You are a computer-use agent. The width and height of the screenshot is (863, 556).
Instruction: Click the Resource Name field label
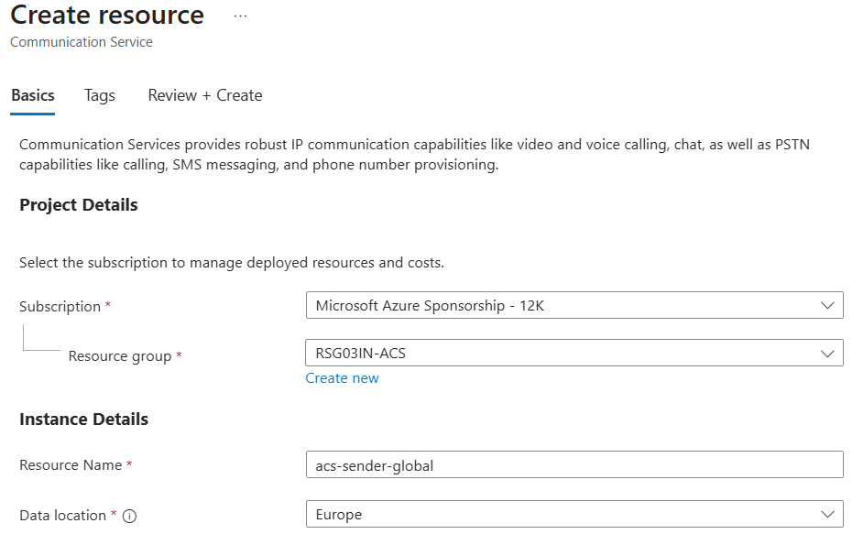(71, 465)
